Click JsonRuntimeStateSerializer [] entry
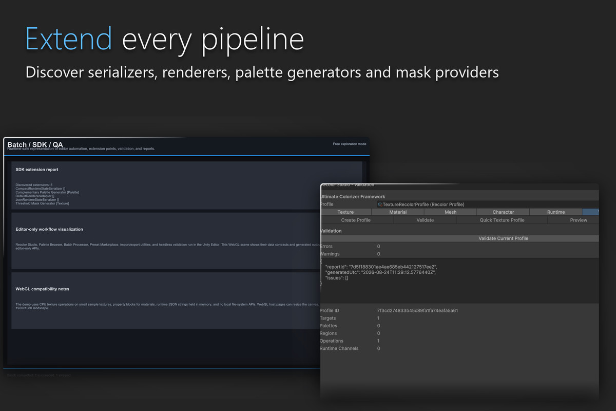Image resolution: width=616 pixels, height=411 pixels. (37, 200)
